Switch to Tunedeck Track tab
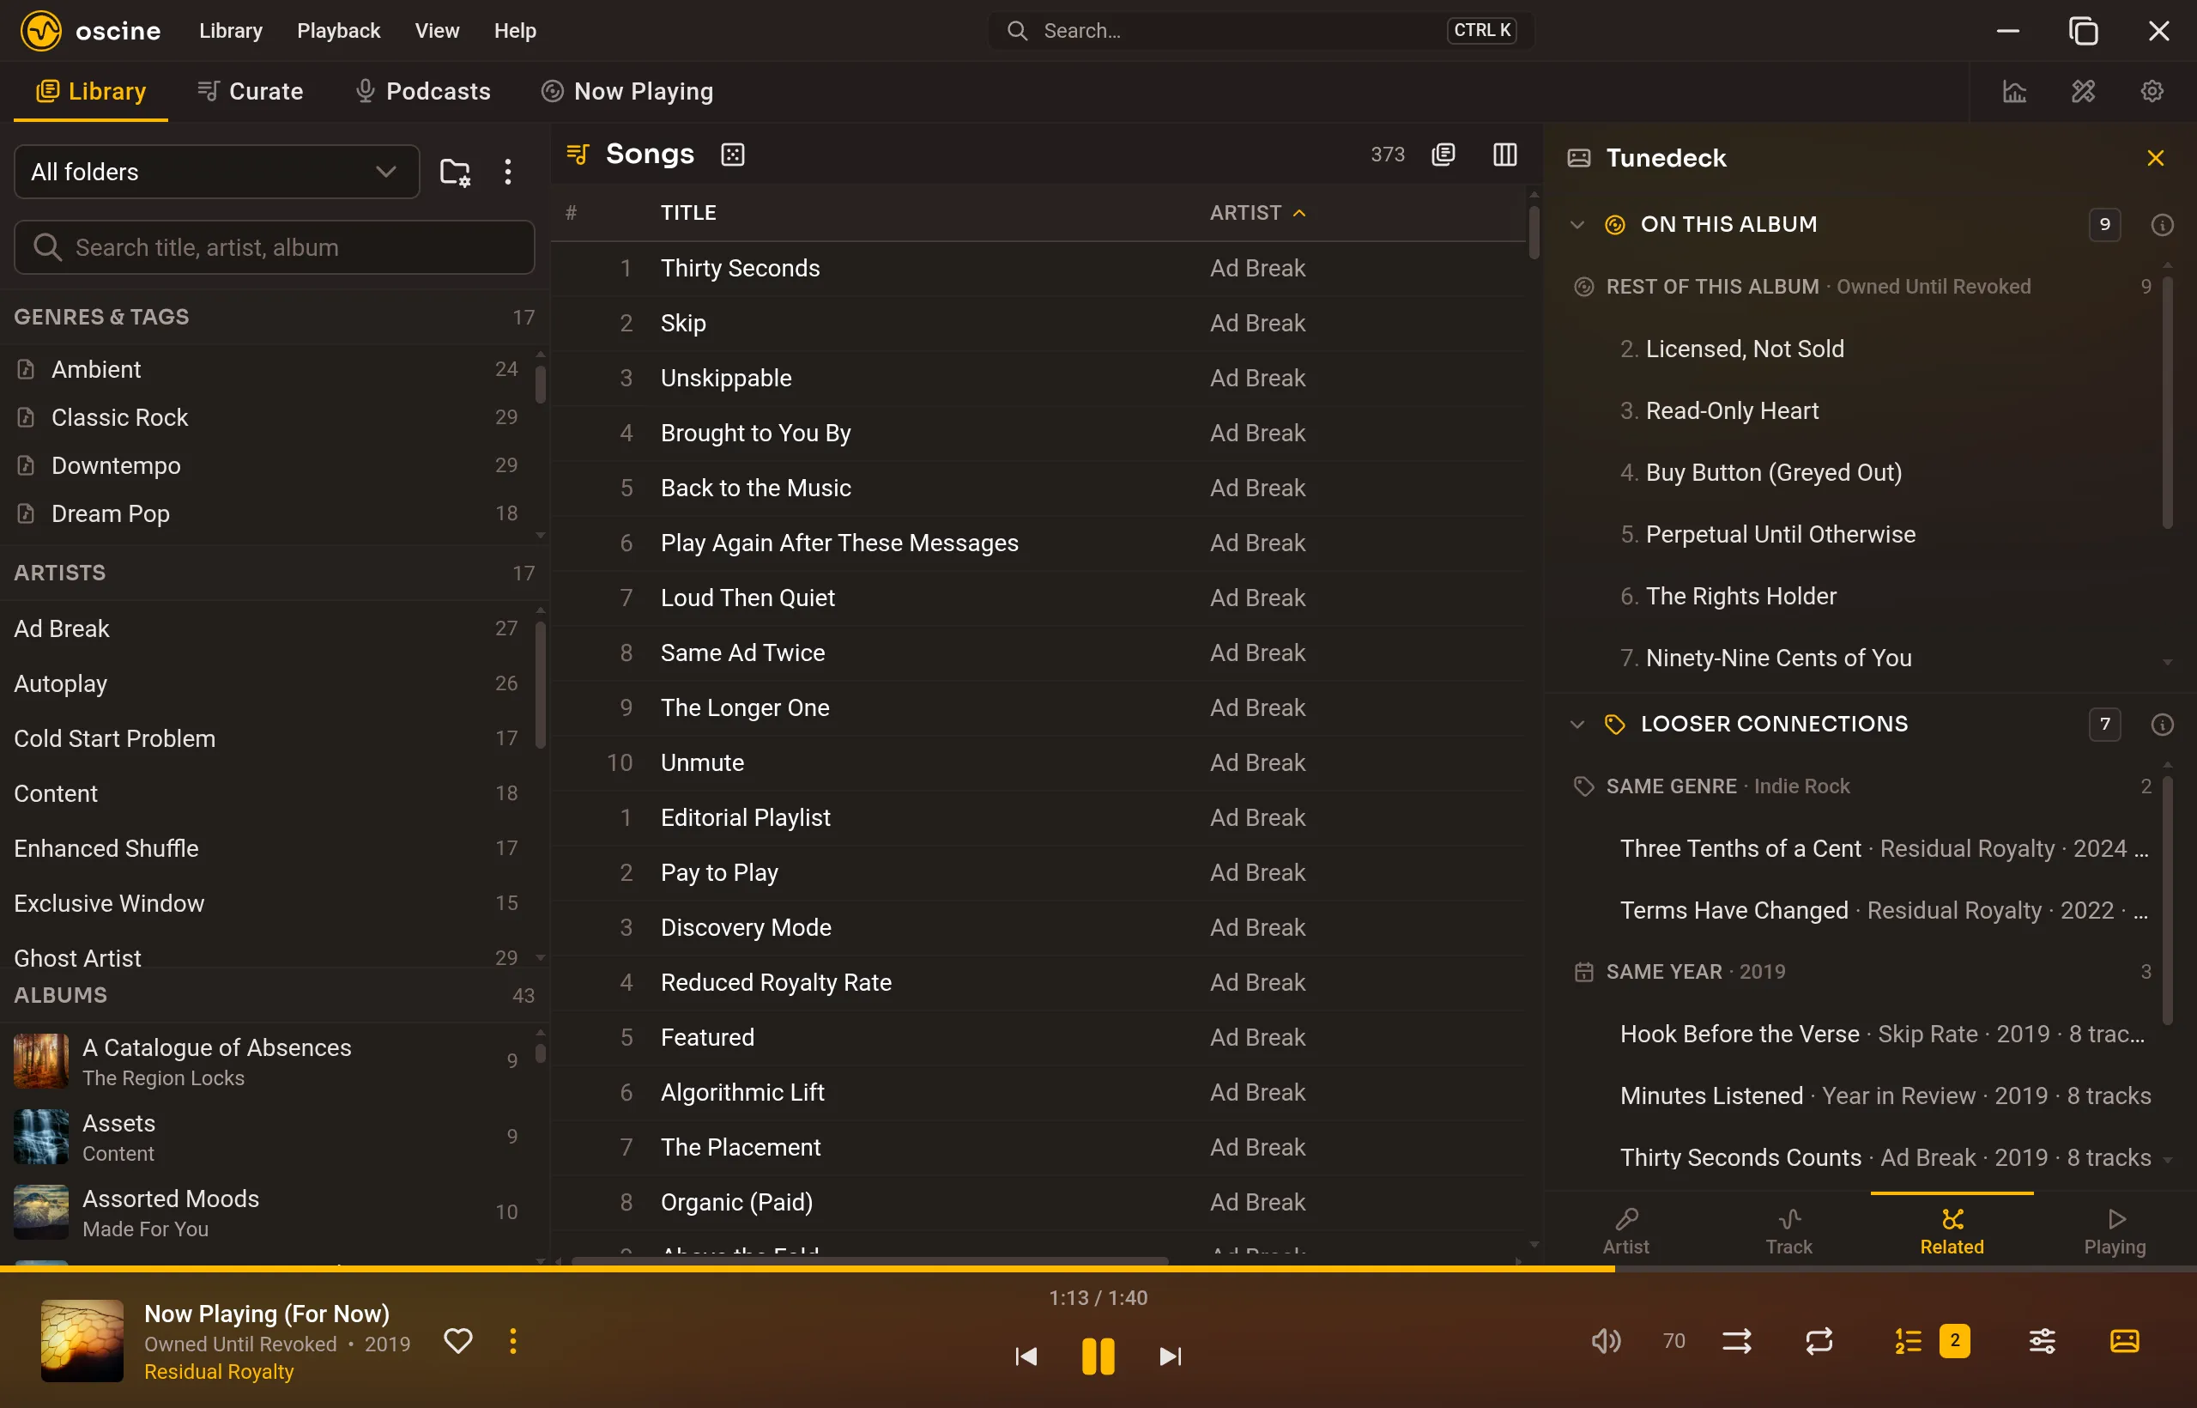The image size is (2197, 1408). tap(1788, 1230)
